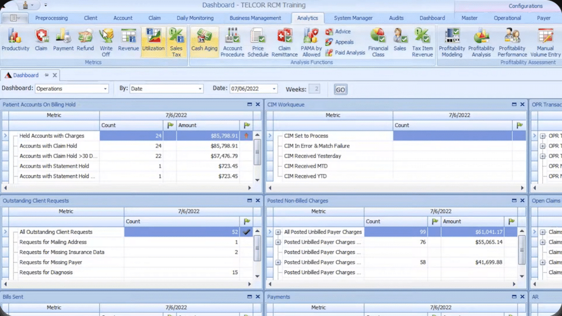Open the By Date dropdown
Viewport: 562px width, 316px height.
coord(200,89)
